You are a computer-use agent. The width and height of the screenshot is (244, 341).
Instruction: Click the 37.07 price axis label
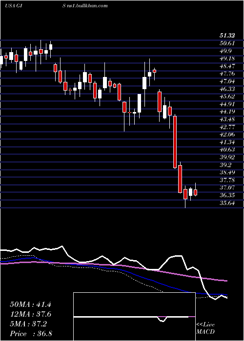pyautogui.click(x=227, y=188)
